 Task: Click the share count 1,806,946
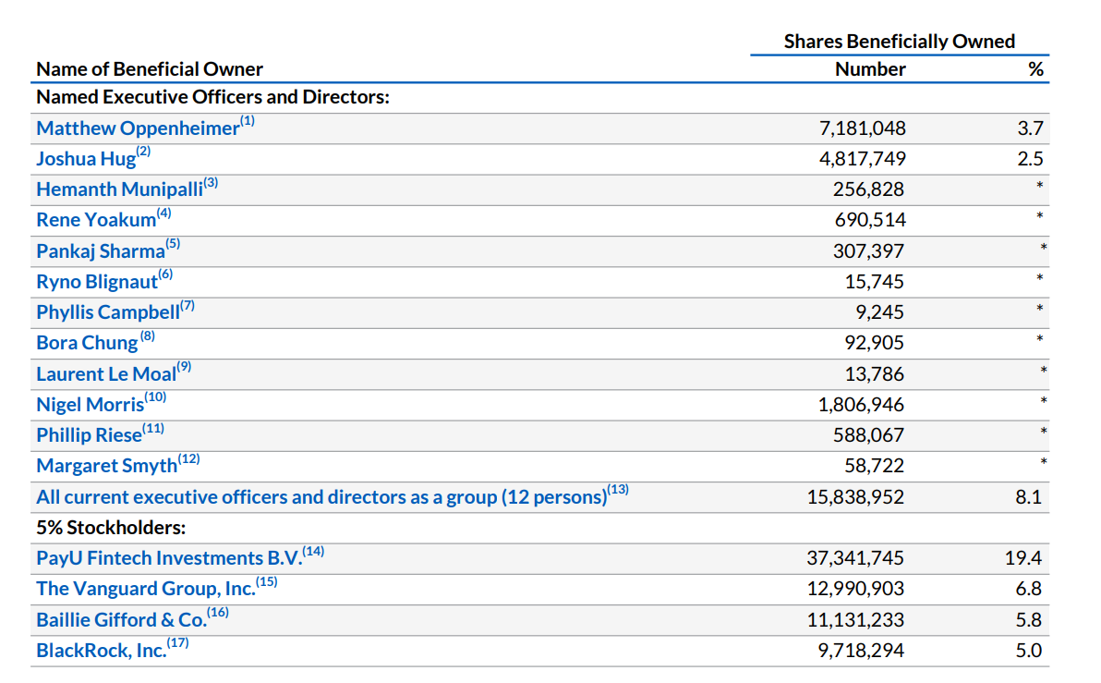(861, 405)
